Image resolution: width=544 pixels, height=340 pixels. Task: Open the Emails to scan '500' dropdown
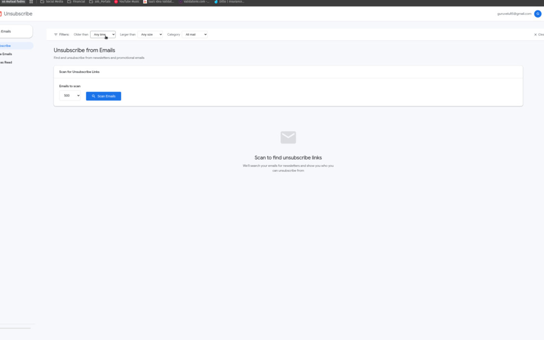pos(70,96)
